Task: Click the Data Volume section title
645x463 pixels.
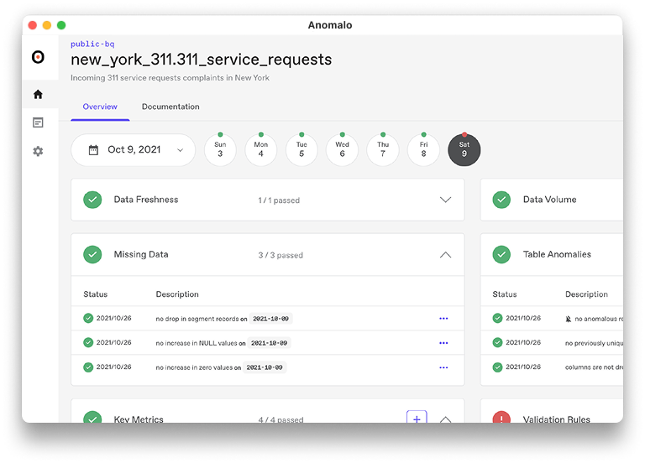Action: (549, 200)
